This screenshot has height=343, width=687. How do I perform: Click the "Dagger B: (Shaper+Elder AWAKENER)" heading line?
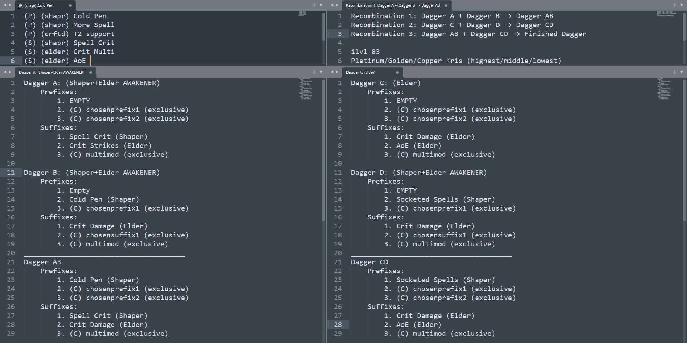click(x=92, y=173)
